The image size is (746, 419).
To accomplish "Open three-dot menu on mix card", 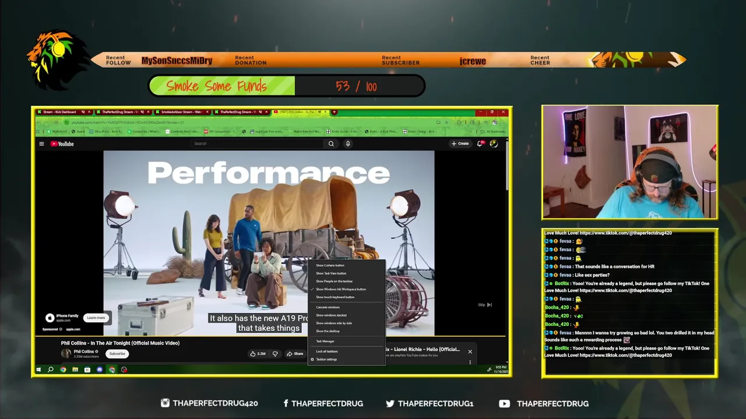I will [x=470, y=362].
